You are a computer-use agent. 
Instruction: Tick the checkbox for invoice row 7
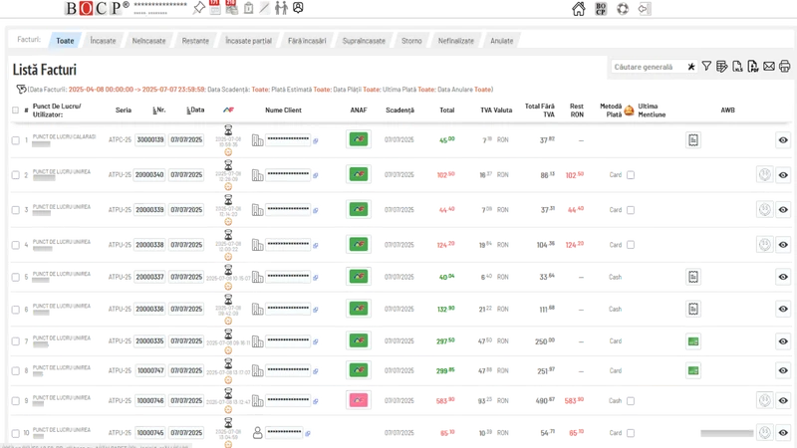point(16,341)
